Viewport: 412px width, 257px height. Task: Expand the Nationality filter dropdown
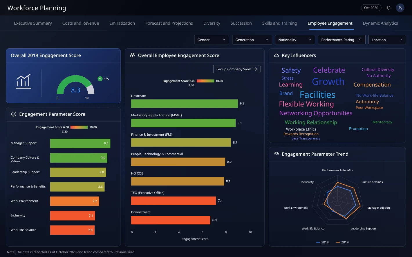pos(295,40)
